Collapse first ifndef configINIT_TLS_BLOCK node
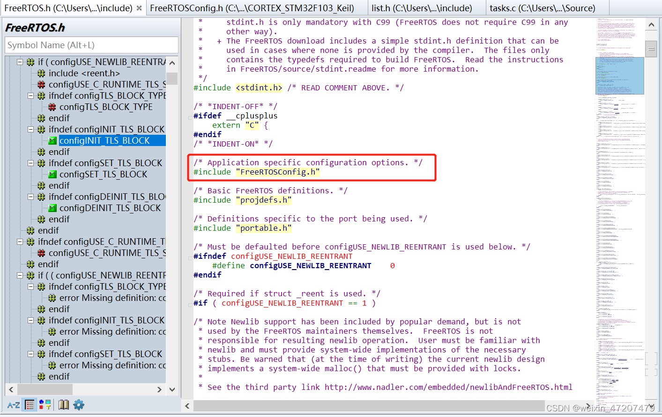662x417 pixels. point(30,129)
